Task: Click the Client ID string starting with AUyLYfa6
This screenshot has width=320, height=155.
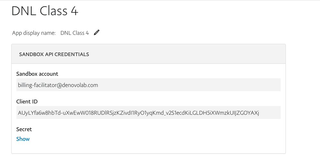Action: (x=139, y=113)
